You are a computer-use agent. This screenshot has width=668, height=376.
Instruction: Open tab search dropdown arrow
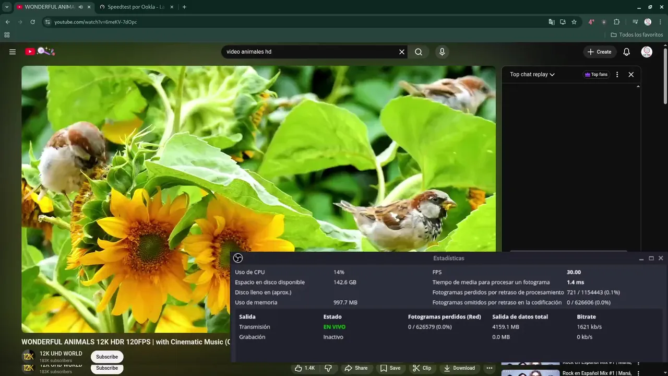tap(7, 7)
